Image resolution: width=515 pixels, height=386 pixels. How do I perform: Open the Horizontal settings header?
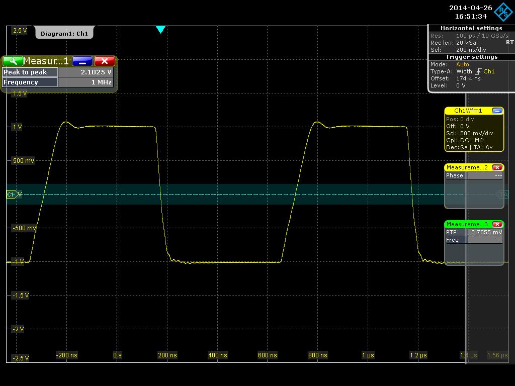coord(471,28)
